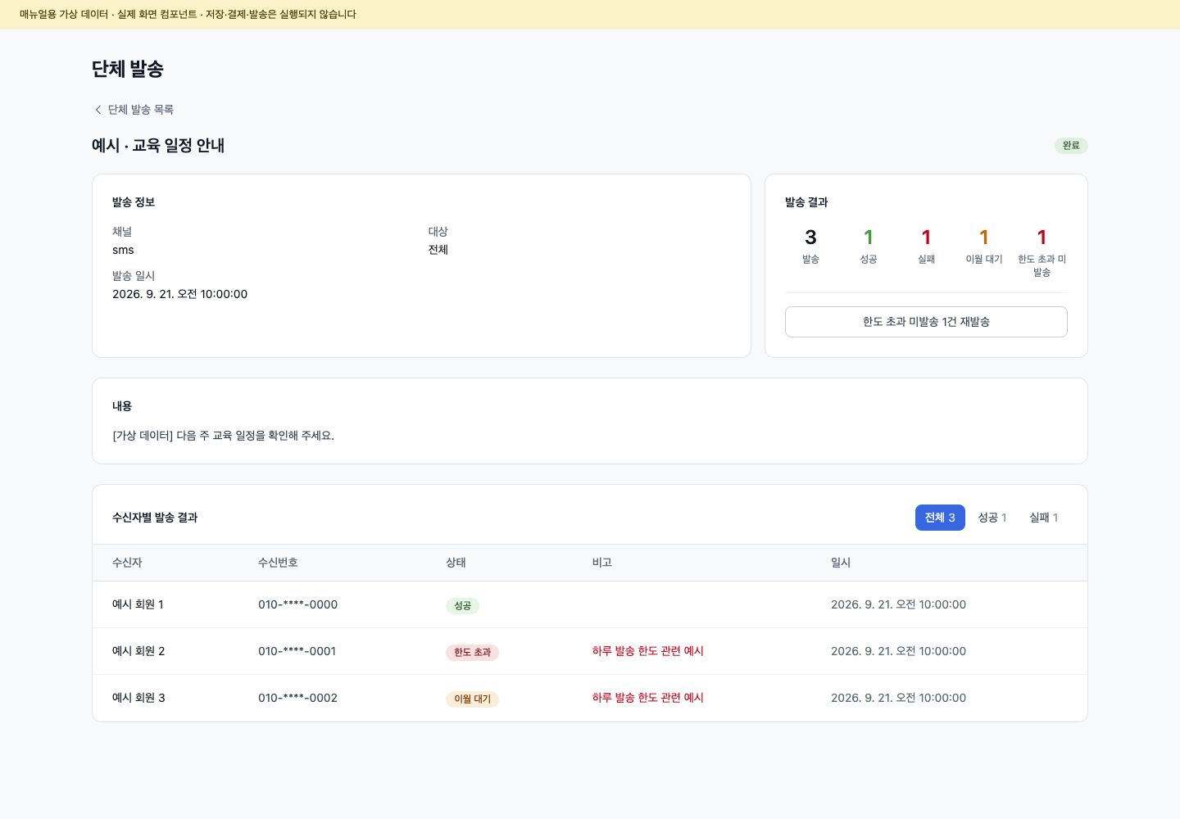Click the orange 이월 대기 count statistic

pos(984,246)
